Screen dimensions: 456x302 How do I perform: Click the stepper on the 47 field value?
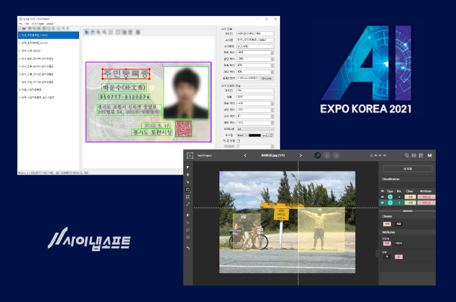[x=272, y=116]
